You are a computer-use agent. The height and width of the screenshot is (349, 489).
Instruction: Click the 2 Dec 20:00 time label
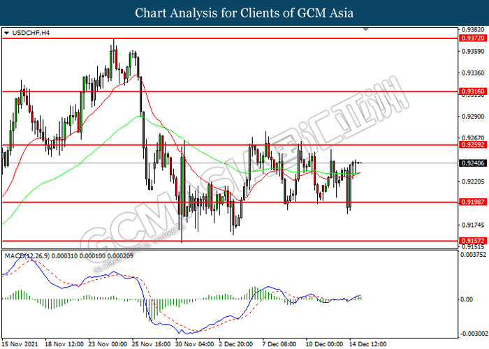coord(236,344)
